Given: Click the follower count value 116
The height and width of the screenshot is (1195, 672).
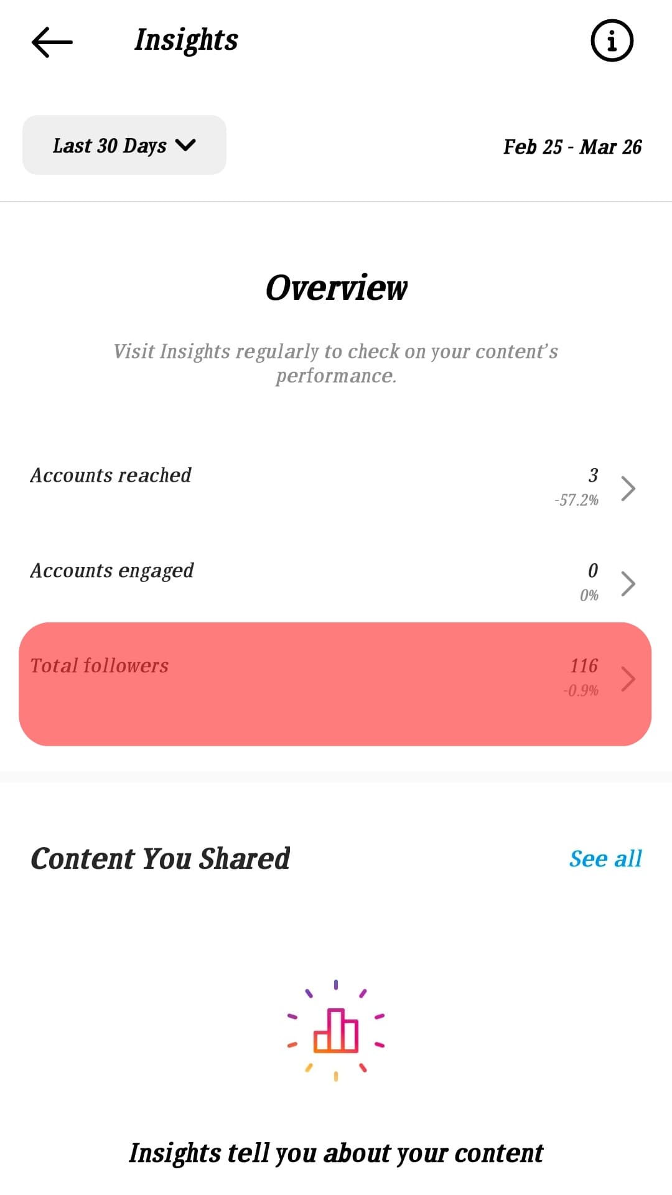Looking at the screenshot, I should pyautogui.click(x=584, y=665).
